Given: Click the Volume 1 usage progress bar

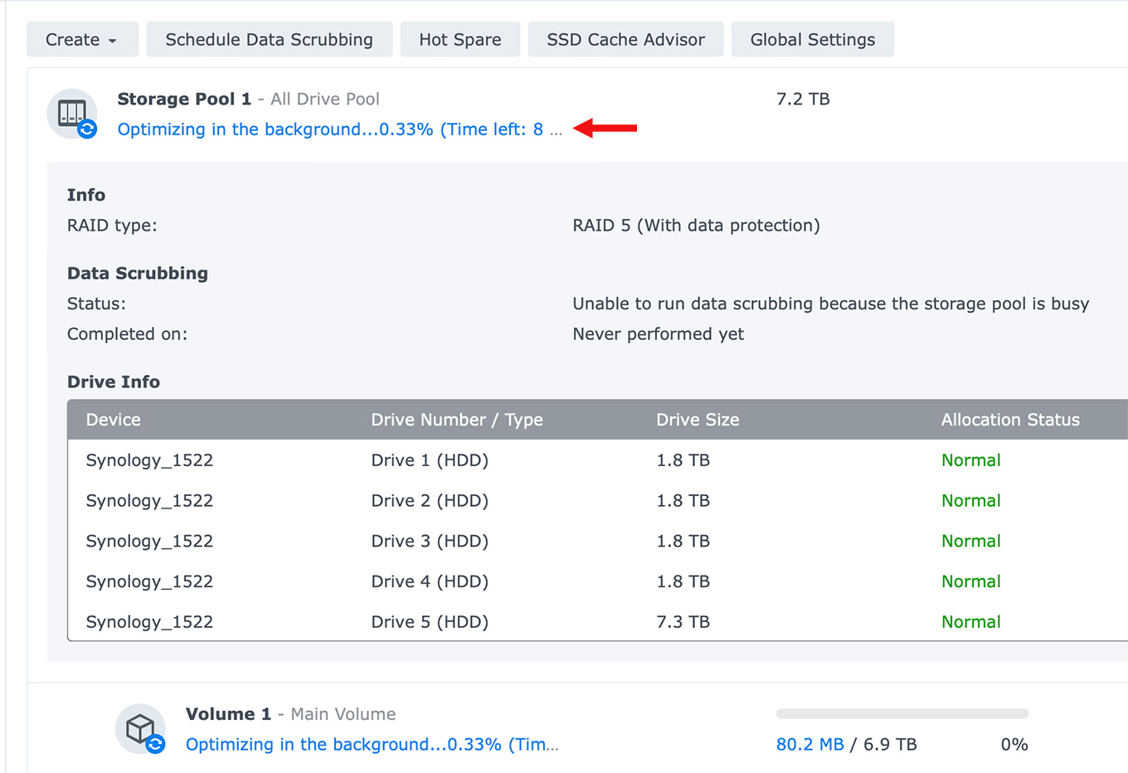Looking at the screenshot, I should (x=902, y=713).
